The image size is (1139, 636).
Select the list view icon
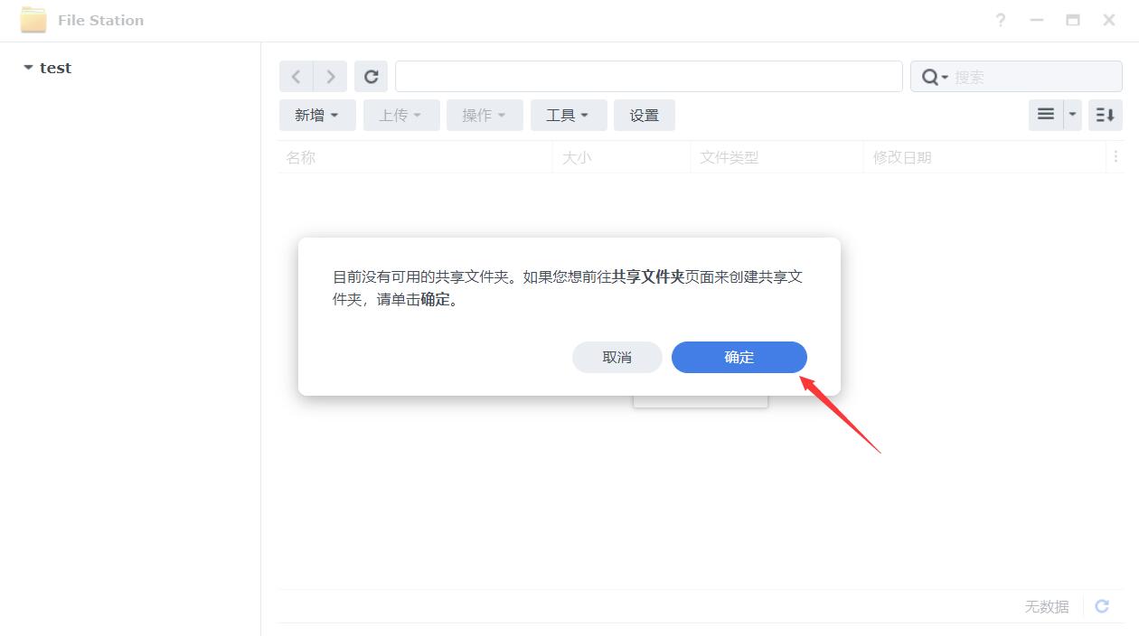point(1045,115)
